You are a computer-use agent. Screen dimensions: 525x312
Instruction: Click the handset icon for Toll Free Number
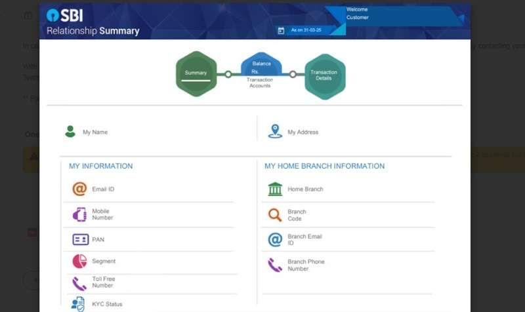tap(79, 284)
